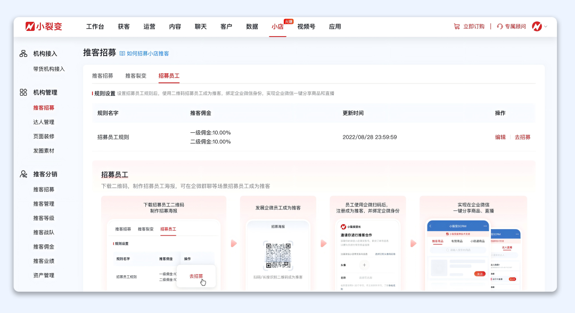This screenshot has width=575, height=313.
Task: Open the 小店 menu in the top navigation
Action: click(x=277, y=26)
